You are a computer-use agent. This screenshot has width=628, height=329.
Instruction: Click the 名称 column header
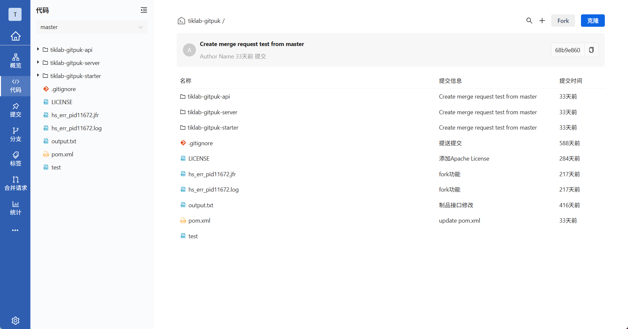[x=185, y=81]
